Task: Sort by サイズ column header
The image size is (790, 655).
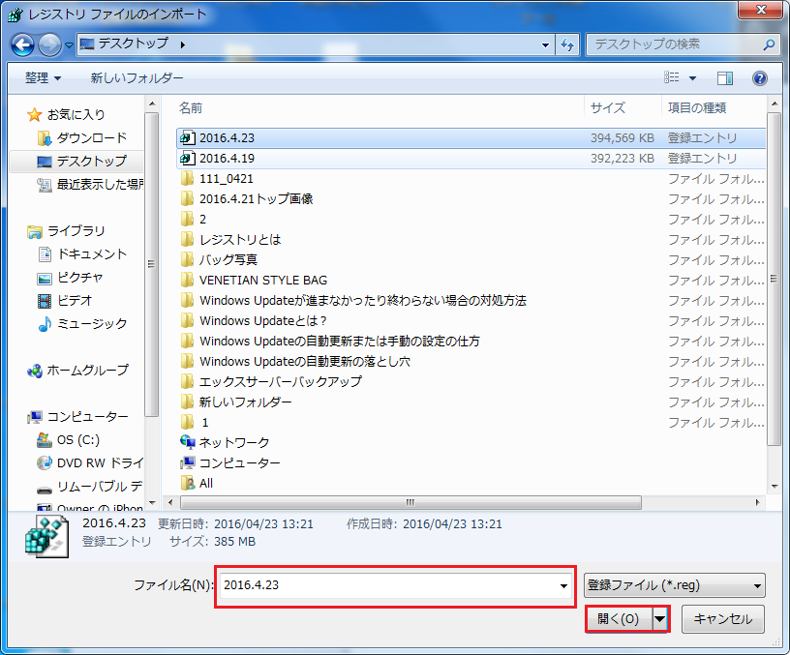Action: click(x=608, y=107)
